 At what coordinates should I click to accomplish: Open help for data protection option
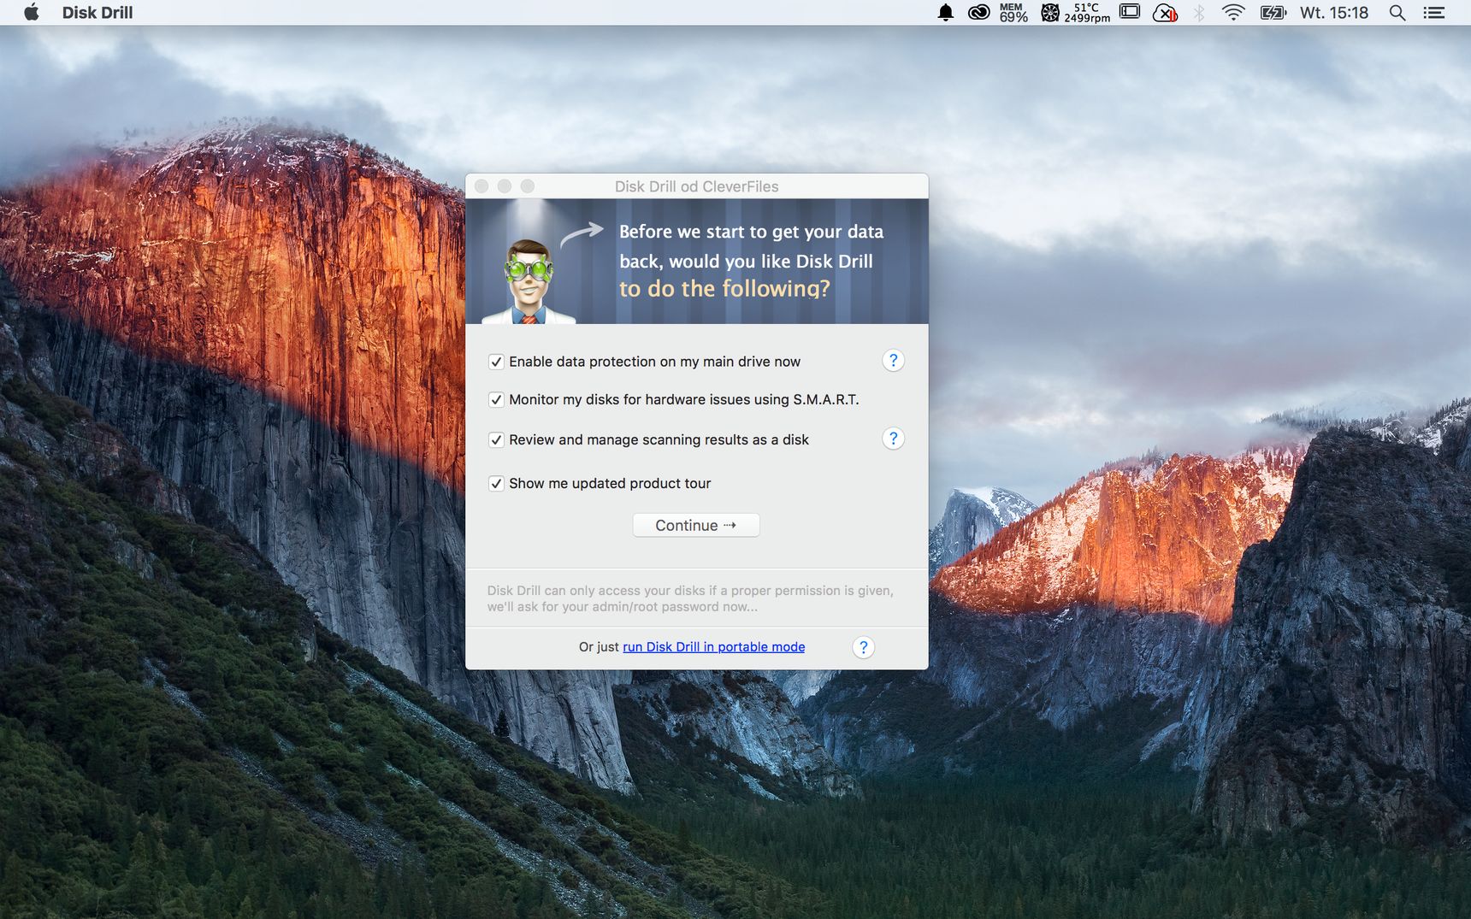[893, 361]
